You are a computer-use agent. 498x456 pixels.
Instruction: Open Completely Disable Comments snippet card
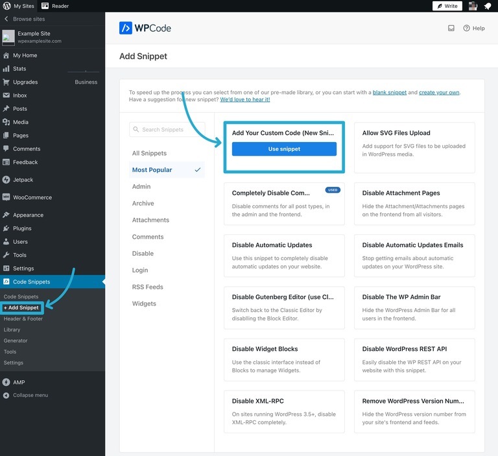284,204
